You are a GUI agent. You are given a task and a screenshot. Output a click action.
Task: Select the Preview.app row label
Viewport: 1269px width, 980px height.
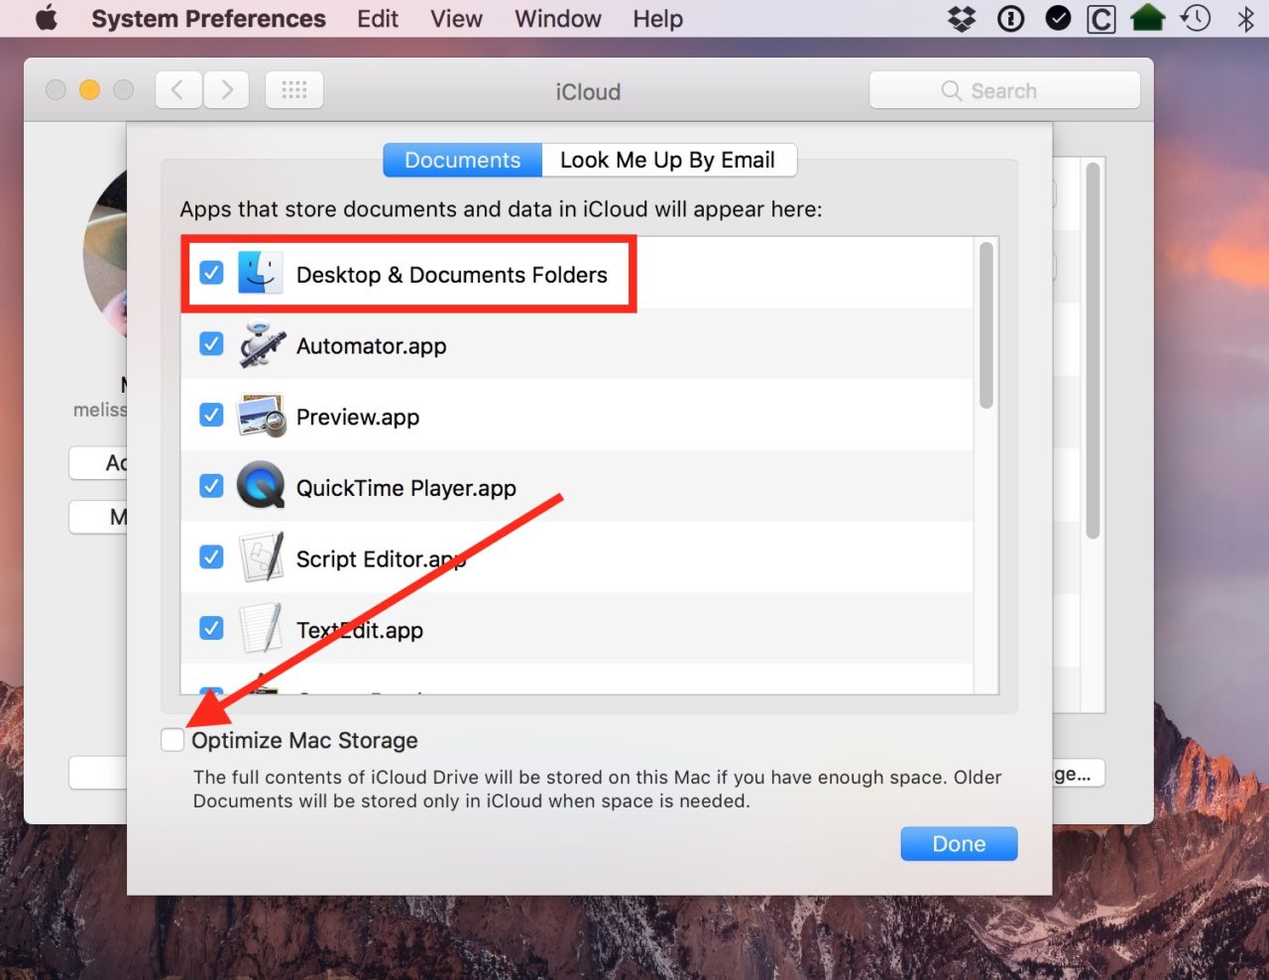(x=358, y=418)
